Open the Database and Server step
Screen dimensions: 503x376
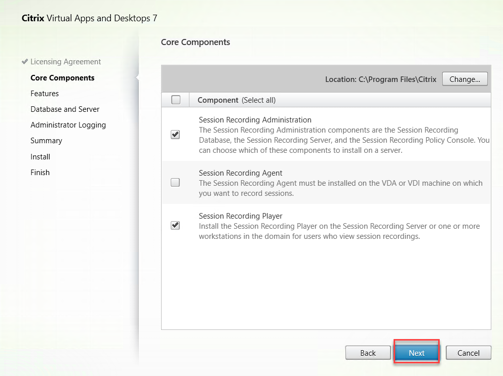click(x=65, y=109)
